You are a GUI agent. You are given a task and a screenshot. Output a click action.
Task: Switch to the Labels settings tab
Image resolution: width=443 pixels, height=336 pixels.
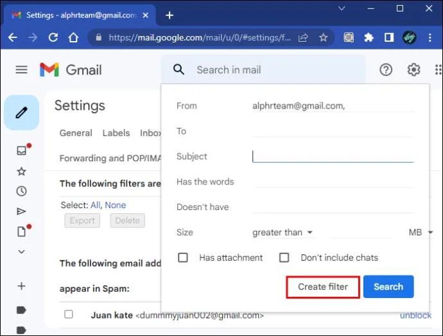coord(116,133)
